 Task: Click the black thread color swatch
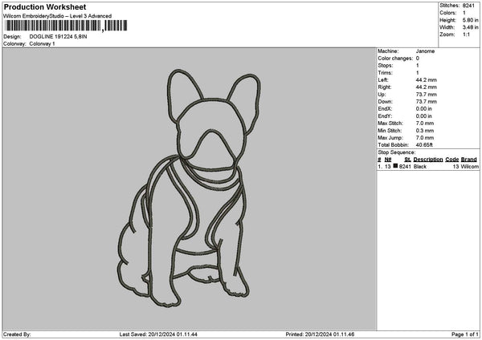pos(395,166)
